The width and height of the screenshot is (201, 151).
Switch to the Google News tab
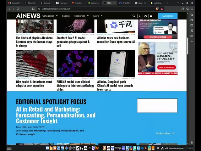click(x=141, y=3)
